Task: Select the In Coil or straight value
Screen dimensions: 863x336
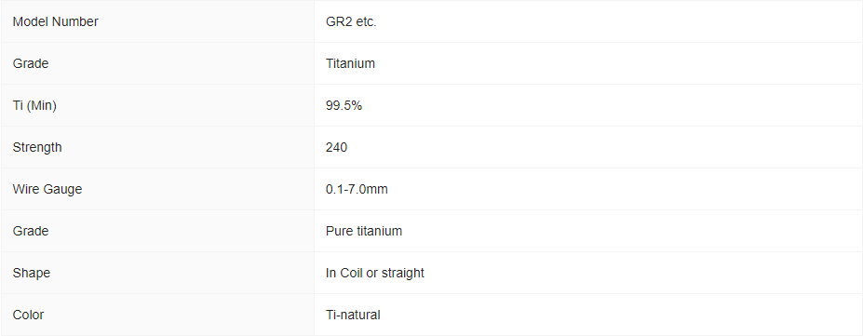Action: pos(375,273)
